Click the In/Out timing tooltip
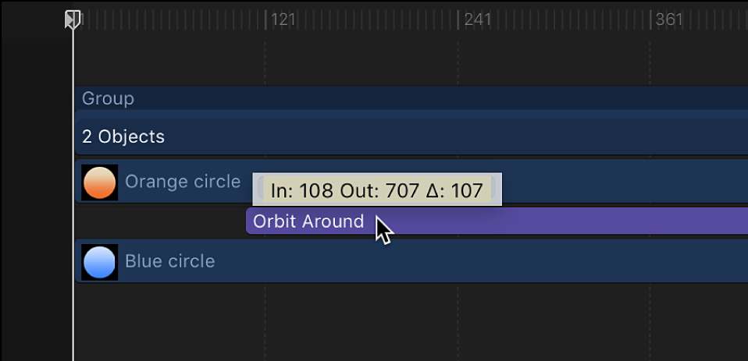Screen dimensions: 748x361 click(376, 189)
